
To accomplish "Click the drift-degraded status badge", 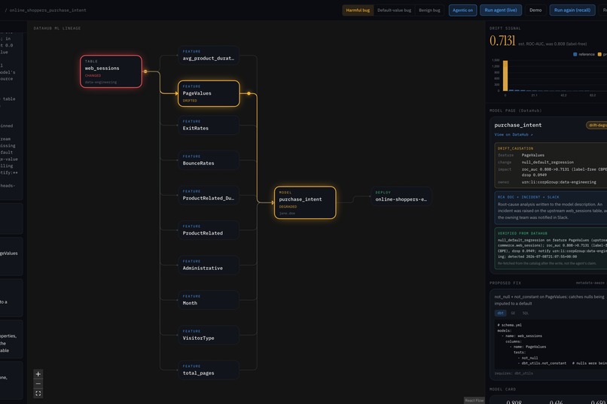I will (597, 125).
